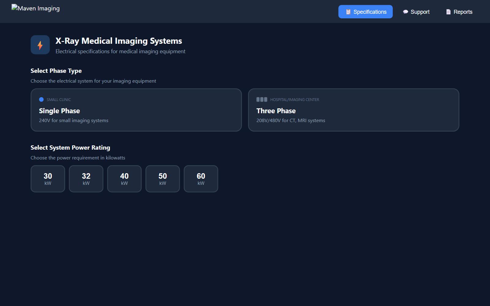Click the orange lightning bolt icon

(x=40, y=45)
